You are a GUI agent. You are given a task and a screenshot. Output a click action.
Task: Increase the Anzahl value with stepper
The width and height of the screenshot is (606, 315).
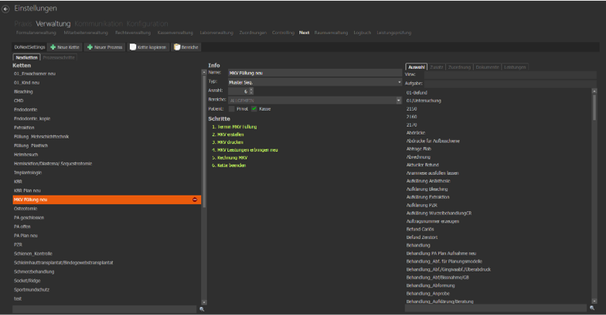252,89
